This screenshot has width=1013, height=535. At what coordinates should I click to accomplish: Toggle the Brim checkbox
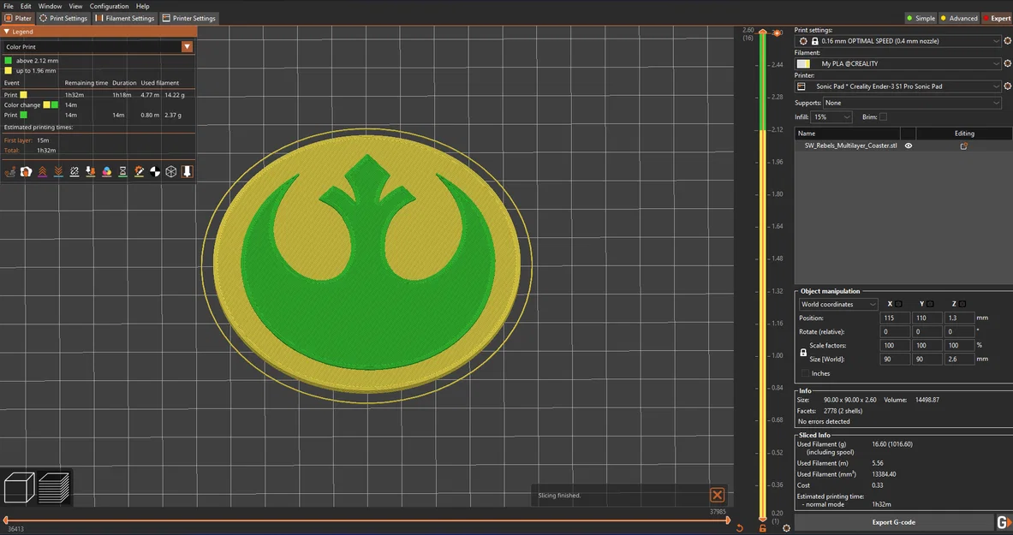coord(883,117)
